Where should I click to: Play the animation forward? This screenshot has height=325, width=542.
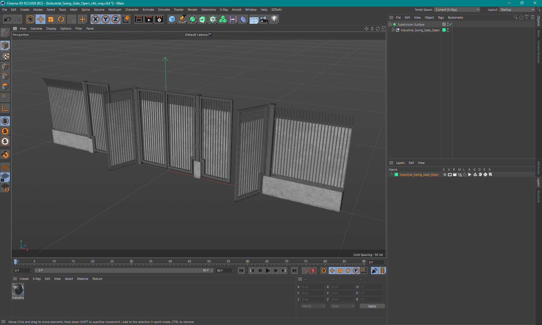click(x=268, y=271)
